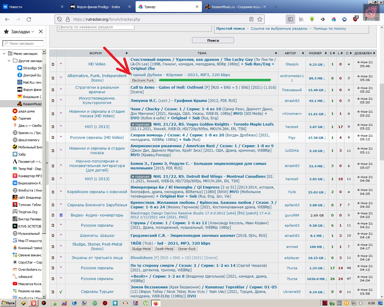The width and height of the screenshot is (384, 307).
Task: Sort table by ТЕМА column
Action: pyautogui.click(x=203, y=53)
